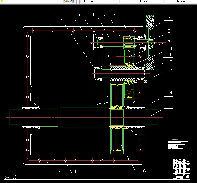The width and height of the screenshot is (197, 183).
Task: Select part label 14 on the right
Action: 170,93
